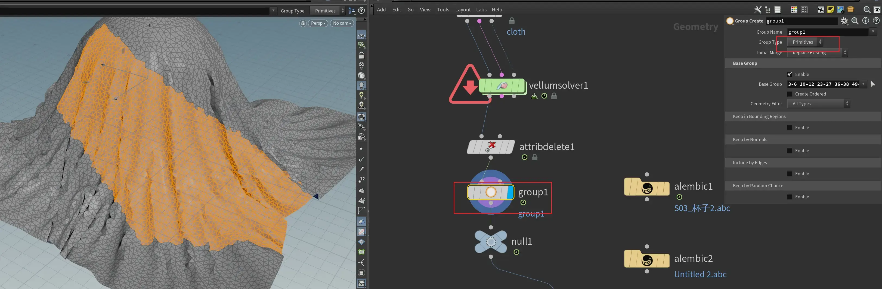Click the Persp viewport button
882x289 pixels.
tap(318, 23)
